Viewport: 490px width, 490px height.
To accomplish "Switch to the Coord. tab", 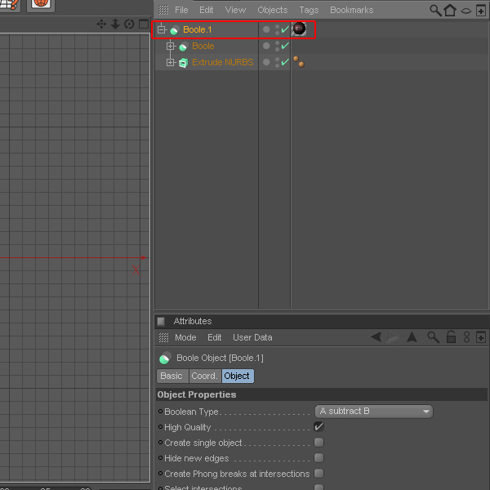I will (205, 376).
